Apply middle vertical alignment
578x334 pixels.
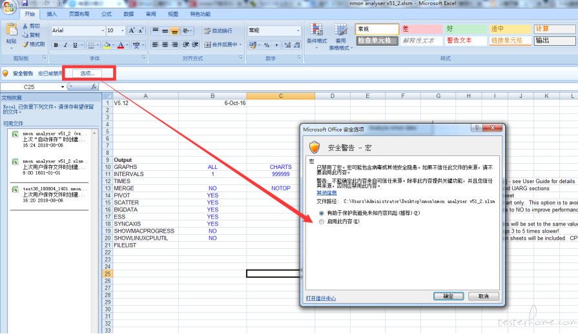[x=165, y=30]
